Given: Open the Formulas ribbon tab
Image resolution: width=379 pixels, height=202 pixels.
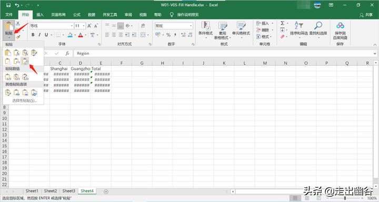Looking at the screenshot, I should click(77, 15).
